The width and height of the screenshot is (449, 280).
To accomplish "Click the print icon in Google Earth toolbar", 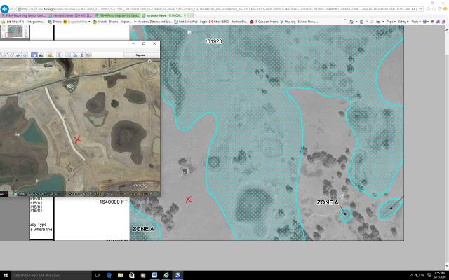I will pos(75,55).
